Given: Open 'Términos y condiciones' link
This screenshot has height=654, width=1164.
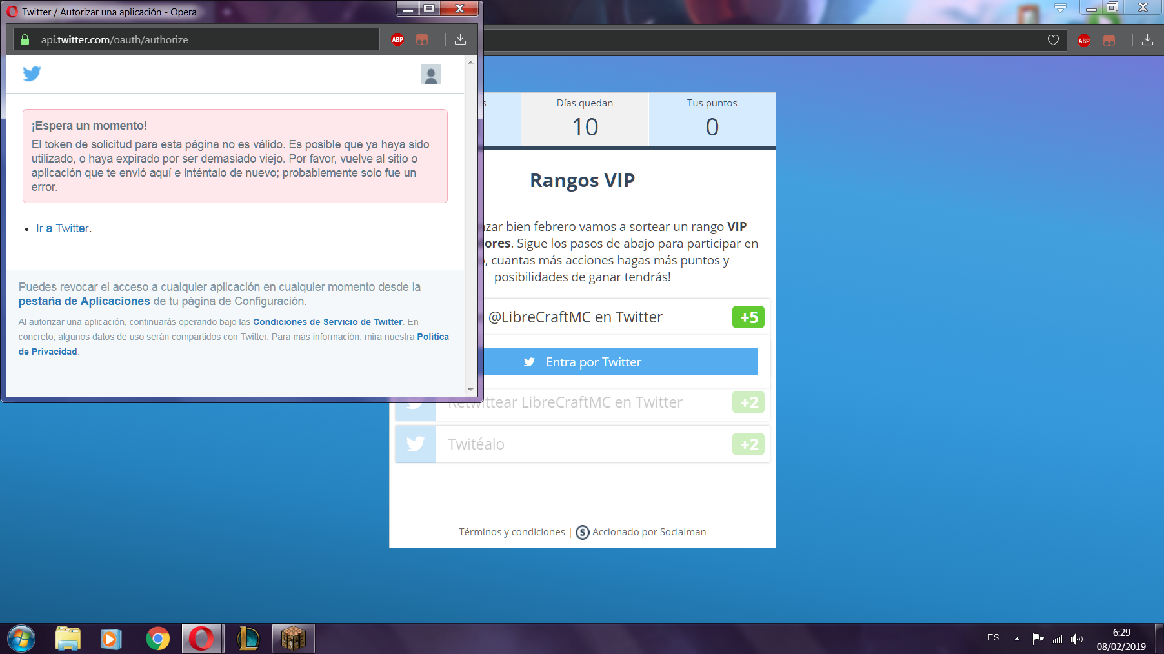Looking at the screenshot, I should click(512, 532).
